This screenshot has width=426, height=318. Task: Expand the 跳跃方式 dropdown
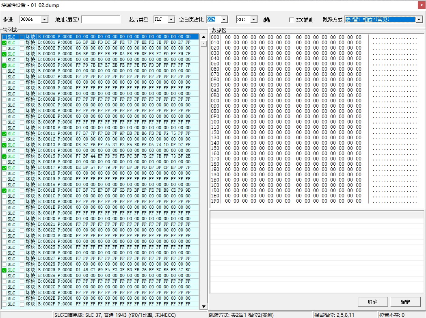pyautogui.click(x=419, y=19)
